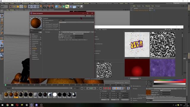Open Интерполяция dropdown in attribute manager

165,91
